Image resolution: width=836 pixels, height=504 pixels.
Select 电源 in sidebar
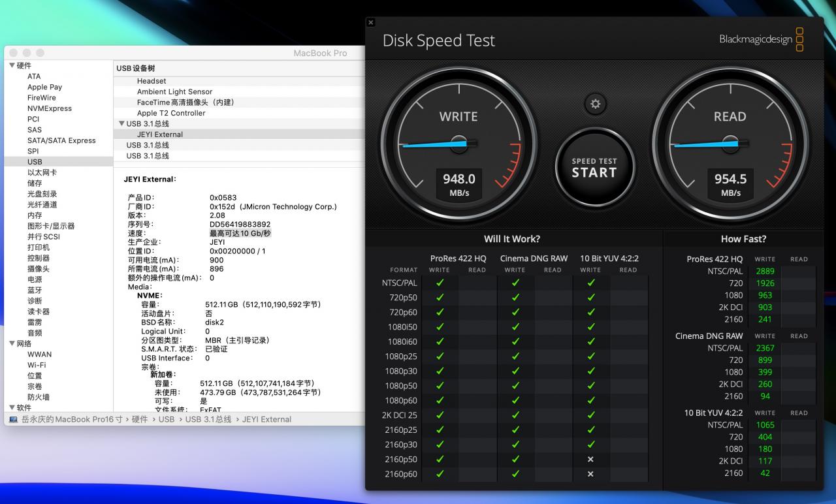click(x=35, y=279)
